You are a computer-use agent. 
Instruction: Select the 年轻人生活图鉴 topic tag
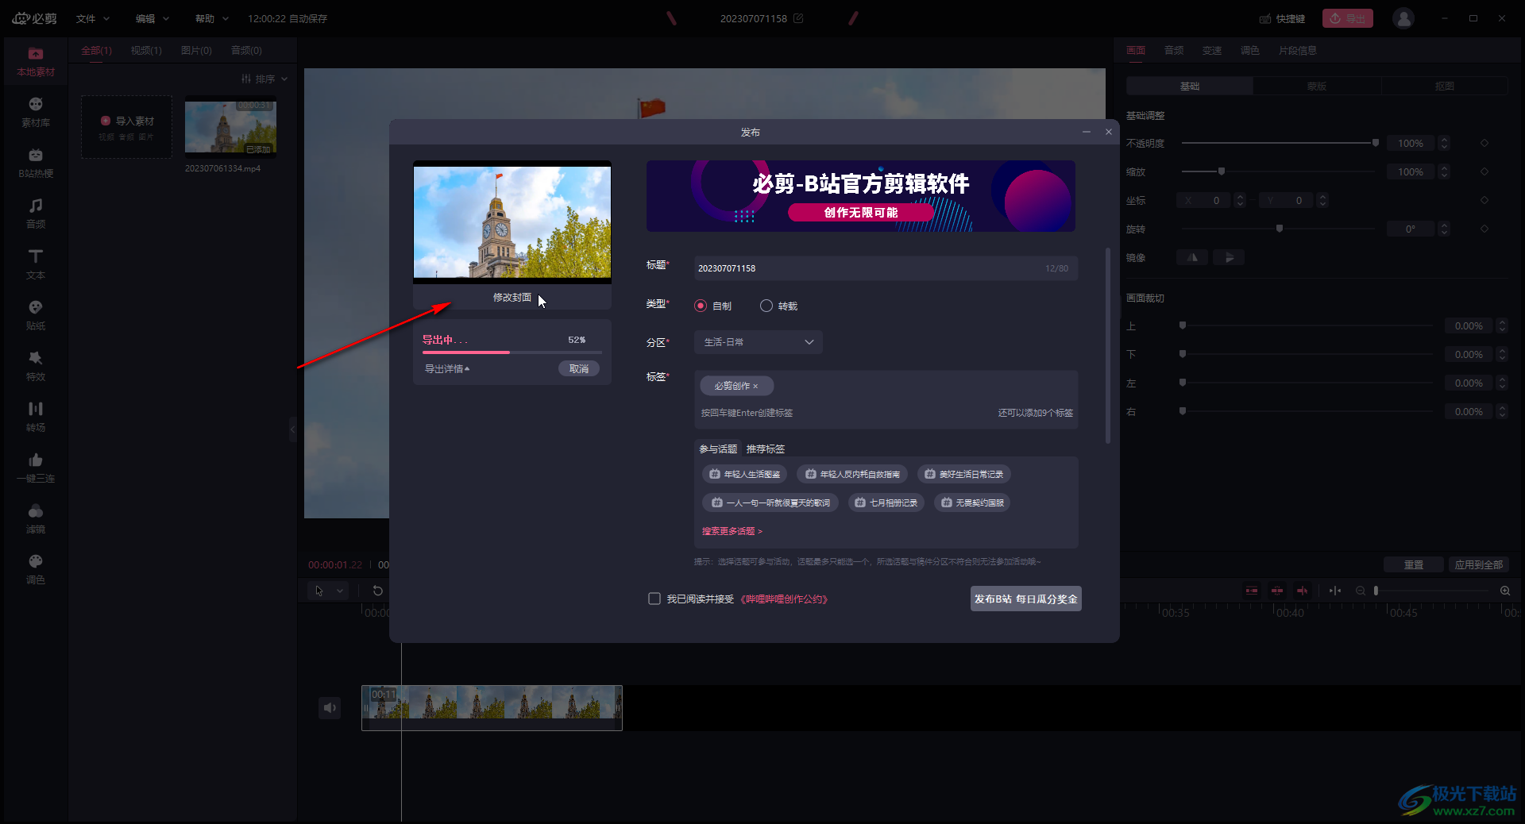click(x=744, y=474)
